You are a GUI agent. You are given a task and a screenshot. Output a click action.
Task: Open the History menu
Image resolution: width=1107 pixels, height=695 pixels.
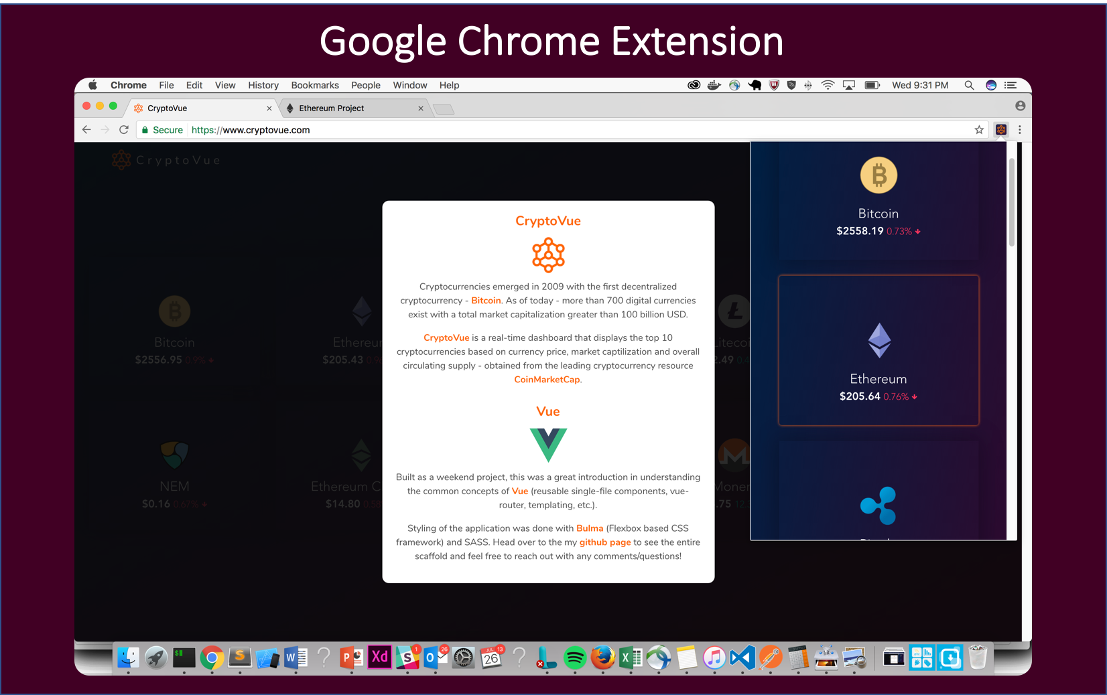click(x=263, y=85)
